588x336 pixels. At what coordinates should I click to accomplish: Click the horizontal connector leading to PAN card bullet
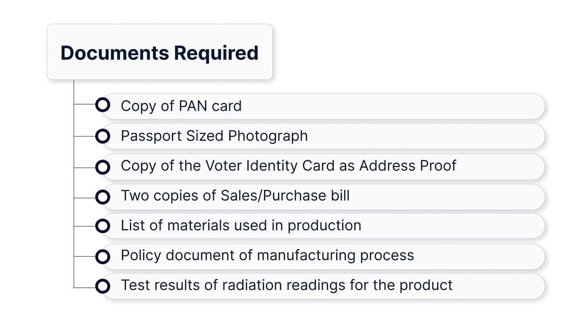click(84, 104)
